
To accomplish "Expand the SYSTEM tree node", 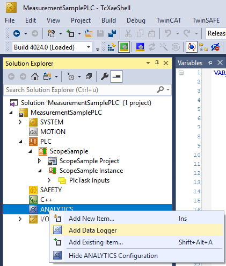I will click(x=20, y=122).
